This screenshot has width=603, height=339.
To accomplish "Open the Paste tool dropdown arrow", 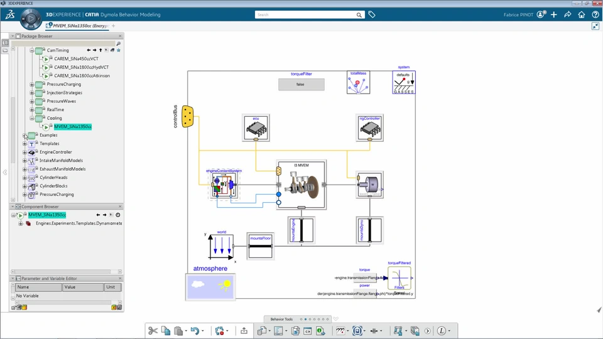I will click(186, 331).
